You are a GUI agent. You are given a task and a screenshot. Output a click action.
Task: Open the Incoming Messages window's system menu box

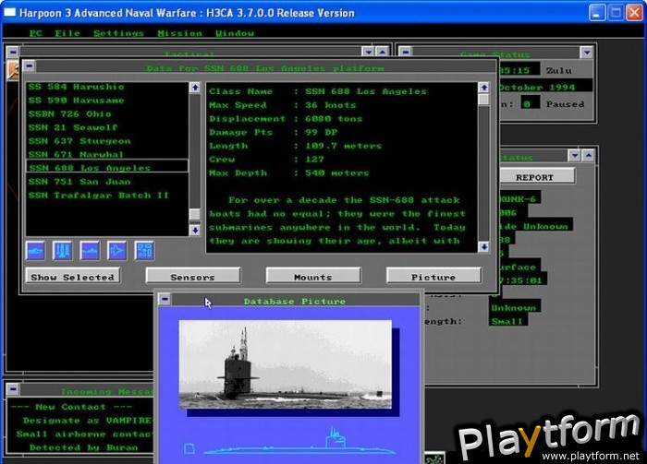13,388
